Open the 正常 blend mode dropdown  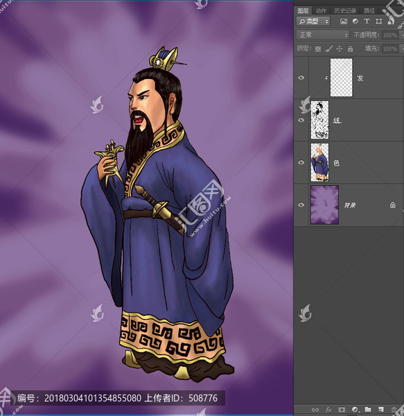[323, 35]
